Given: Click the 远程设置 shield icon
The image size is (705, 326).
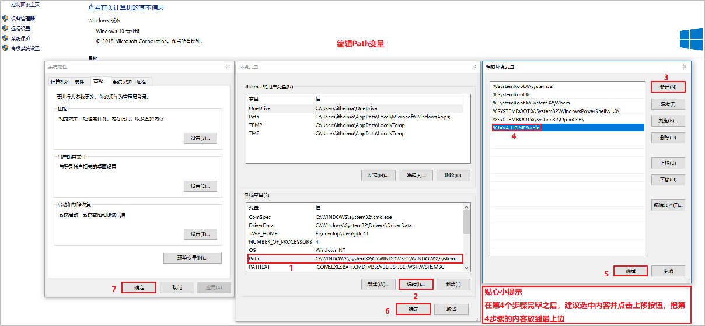Looking at the screenshot, I should pyautogui.click(x=5, y=28).
